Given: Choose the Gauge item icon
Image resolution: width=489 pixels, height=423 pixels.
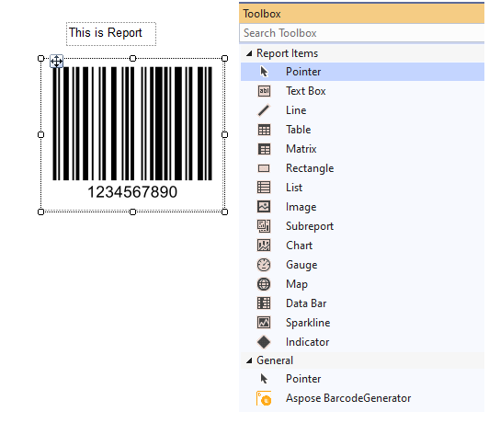Looking at the screenshot, I should (x=264, y=265).
